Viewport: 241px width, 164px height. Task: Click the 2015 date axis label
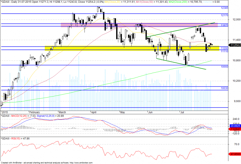pyautogui.click(x=5, y=112)
